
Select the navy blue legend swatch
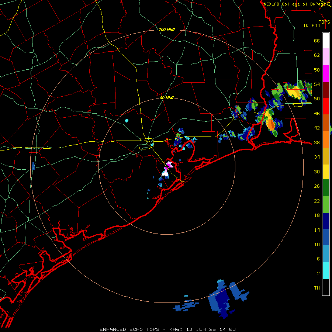coord(326,221)
